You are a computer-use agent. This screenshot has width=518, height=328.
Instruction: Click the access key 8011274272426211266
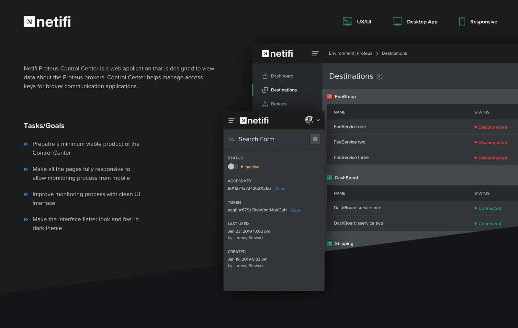[249, 188]
